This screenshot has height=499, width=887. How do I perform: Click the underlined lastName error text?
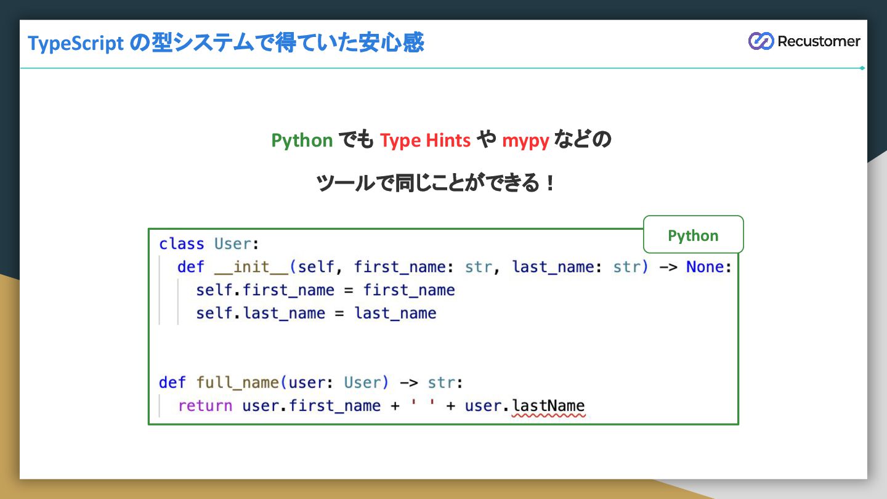[x=548, y=407]
